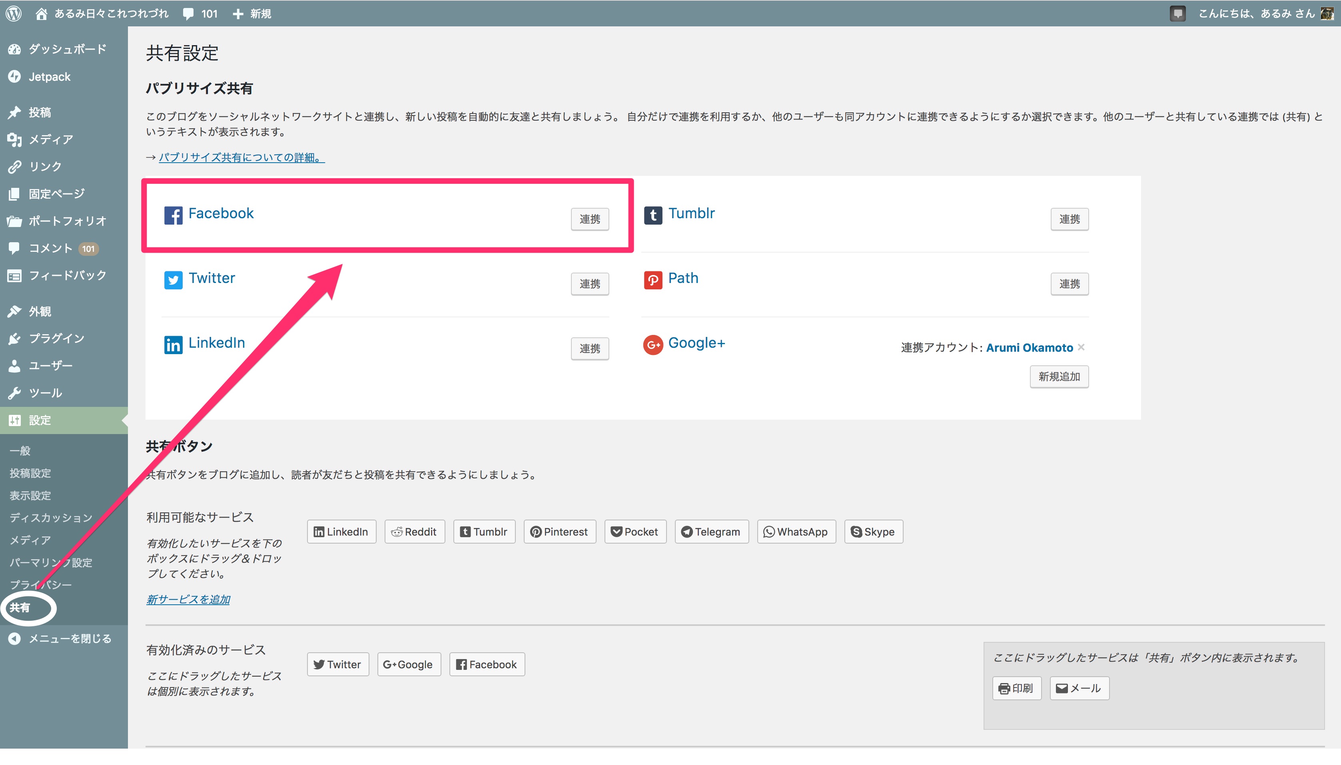Select the enabled Facebook service button
Image resolution: width=1341 pixels, height=765 pixels.
pos(487,665)
